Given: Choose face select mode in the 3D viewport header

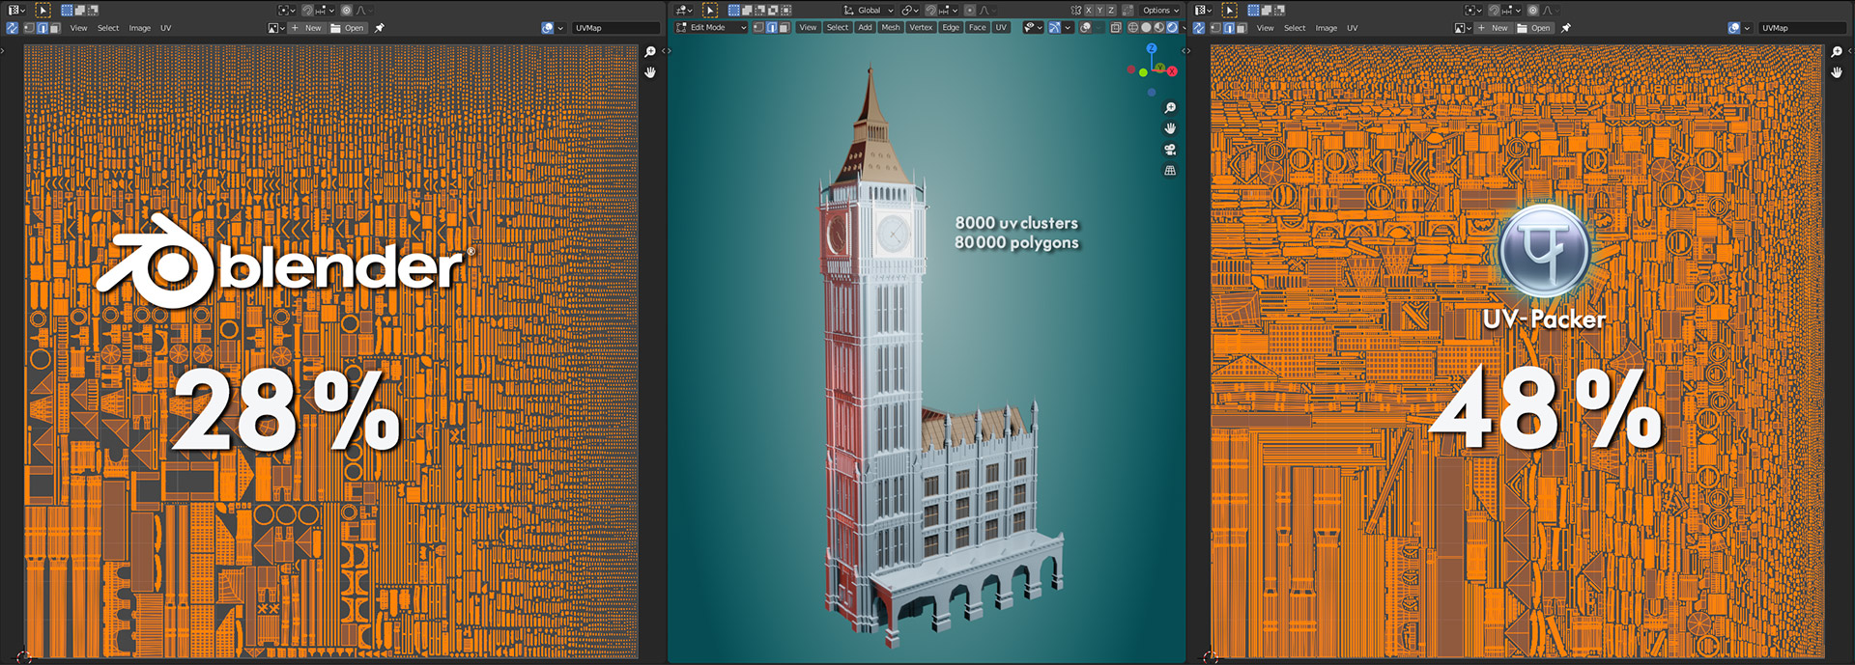Looking at the screenshot, I should [x=784, y=28].
